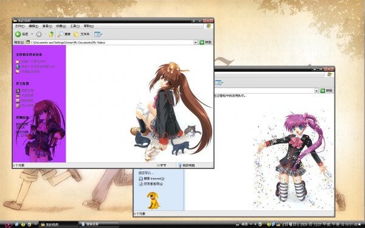Go up one folder level icon
365x228 pixels.
[x=51, y=34]
